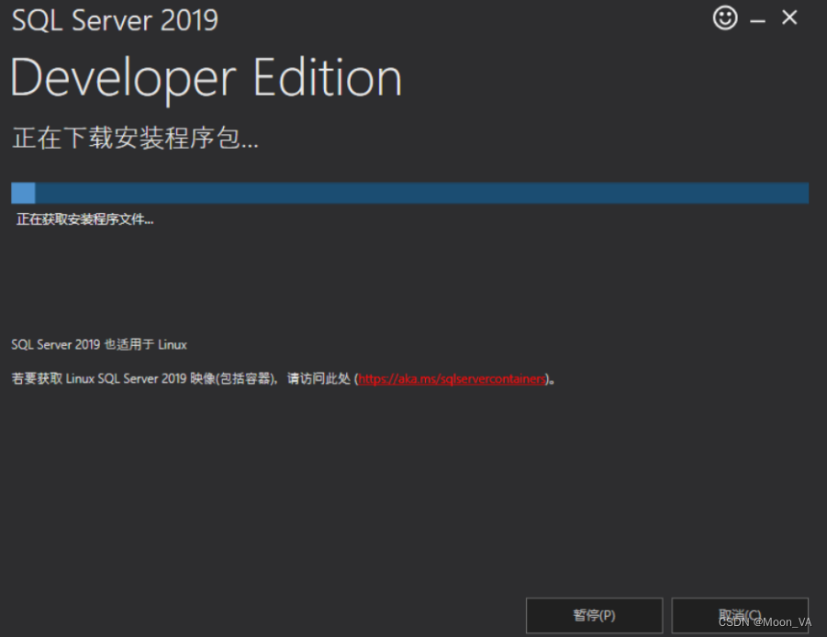827x637 pixels.
Task: Click the 请访问此处 text before the link
Action: [319, 378]
